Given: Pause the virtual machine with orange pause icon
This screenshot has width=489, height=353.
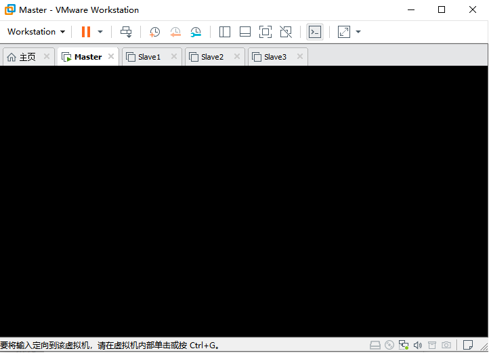Looking at the screenshot, I should (x=86, y=32).
